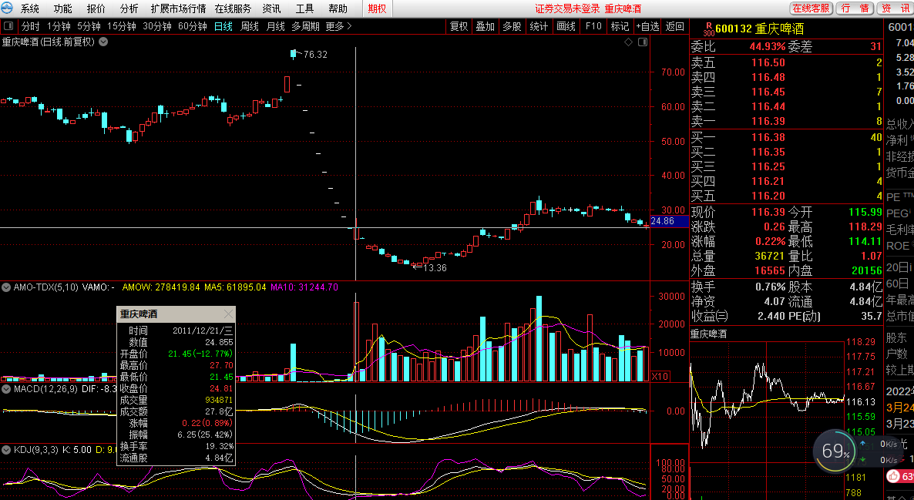Toggle the right panel icon beside the diamond
The height and width of the screenshot is (500, 914).
pos(641,42)
